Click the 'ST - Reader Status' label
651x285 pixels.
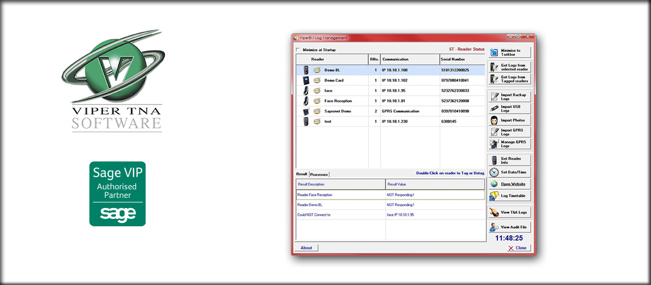pos(467,49)
